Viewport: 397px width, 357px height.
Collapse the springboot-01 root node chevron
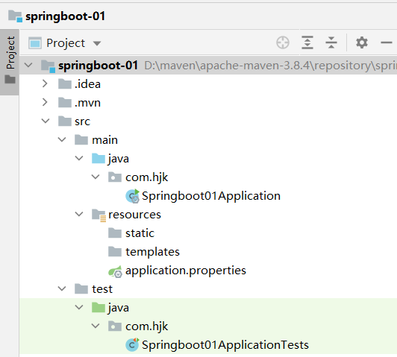coord(28,66)
